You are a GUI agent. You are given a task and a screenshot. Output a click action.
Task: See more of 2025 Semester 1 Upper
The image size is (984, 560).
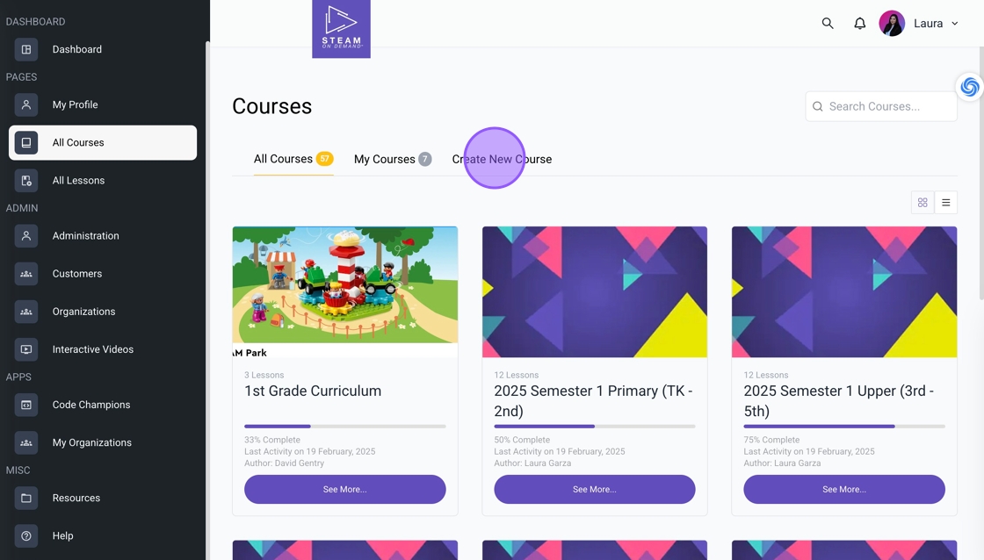tap(844, 489)
